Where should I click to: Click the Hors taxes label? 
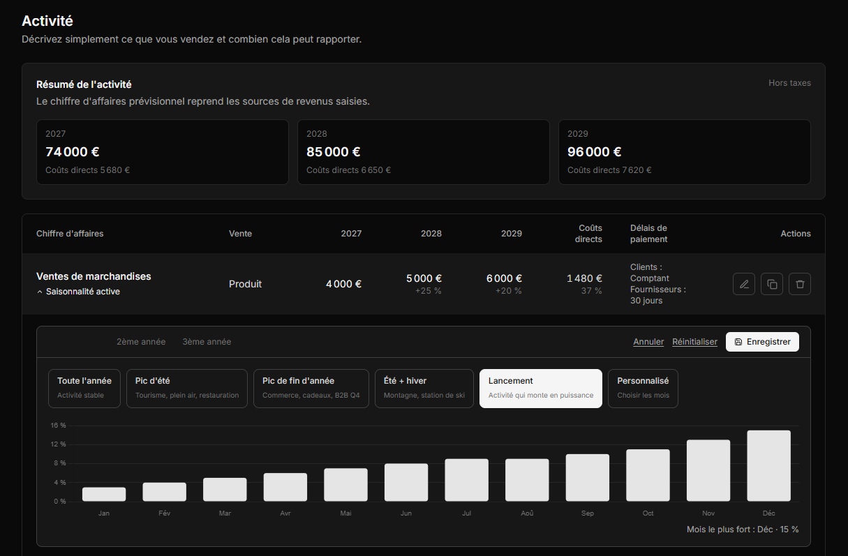pos(789,83)
